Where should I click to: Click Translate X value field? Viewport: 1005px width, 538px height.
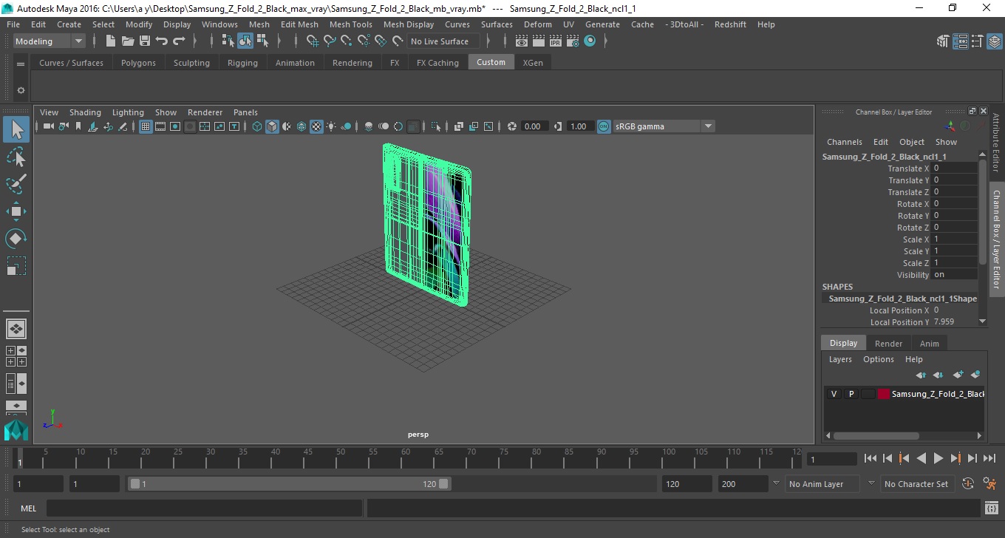[x=955, y=168]
